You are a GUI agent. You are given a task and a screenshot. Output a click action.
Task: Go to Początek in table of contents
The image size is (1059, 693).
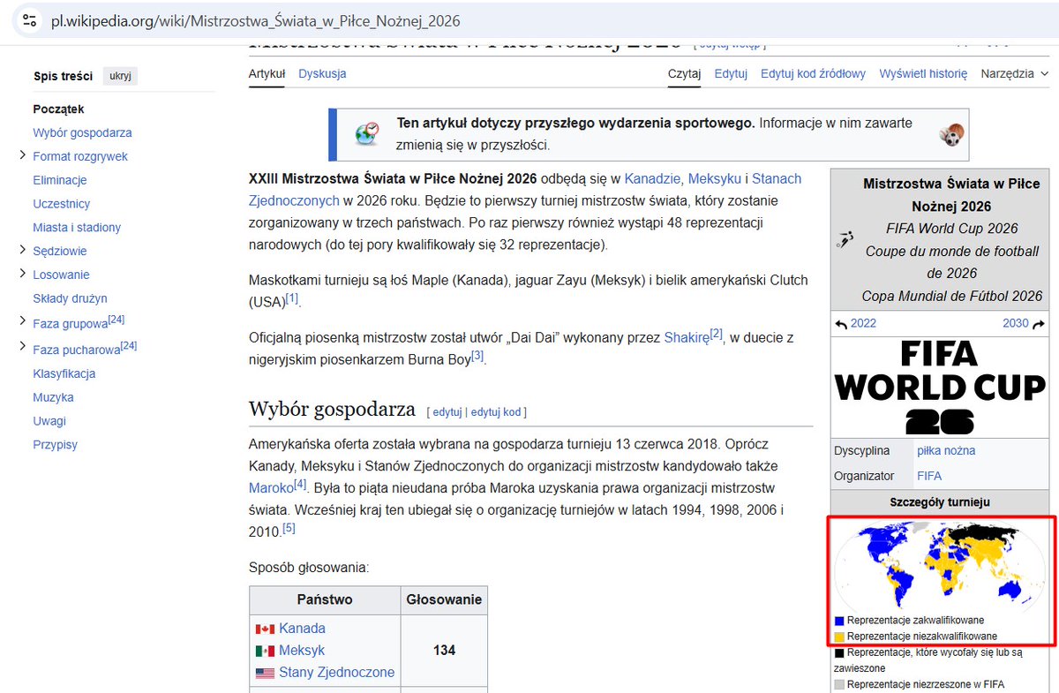(58, 109)
